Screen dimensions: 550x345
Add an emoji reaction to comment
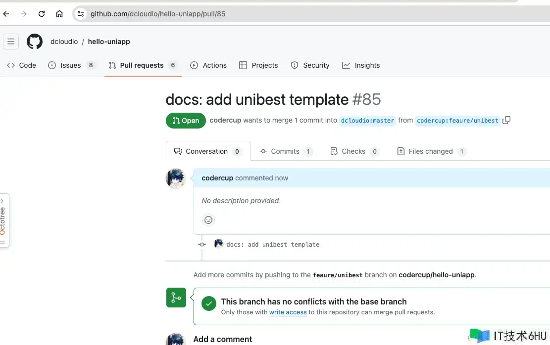coord(208,220)
